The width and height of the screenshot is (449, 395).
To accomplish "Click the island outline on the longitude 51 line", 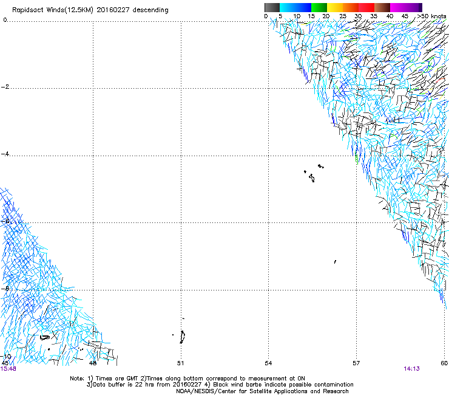I will click(x=183, y=337).
